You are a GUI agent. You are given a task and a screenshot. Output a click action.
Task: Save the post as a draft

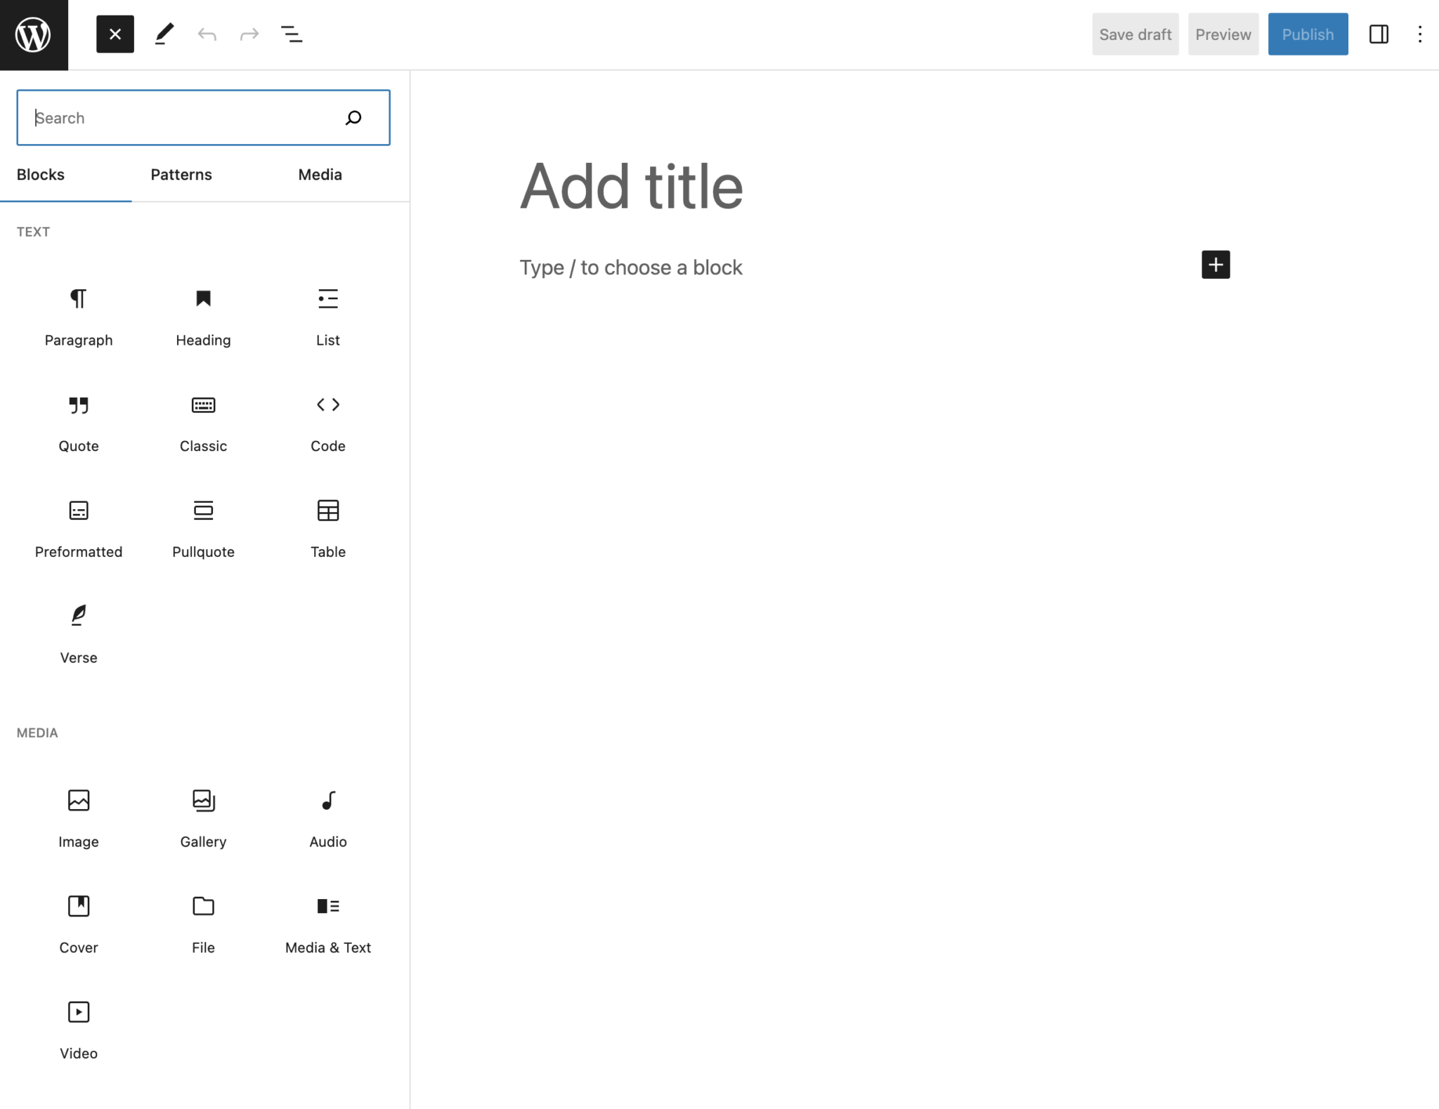1135,34
